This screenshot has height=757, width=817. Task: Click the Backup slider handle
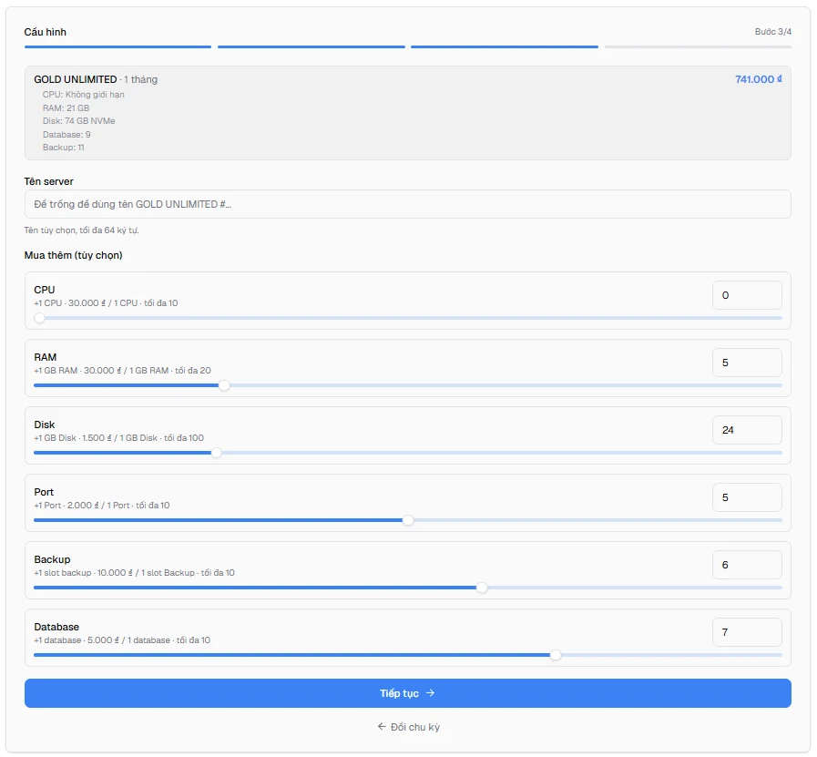483,588
